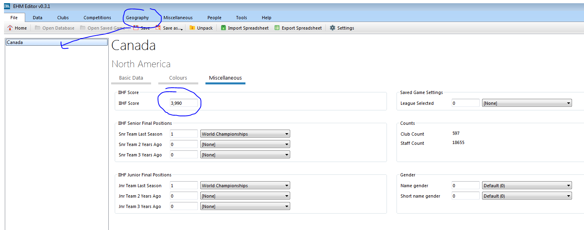The width and height of the screenshot is (584, 230).
Task: Expand Snr Team Last Season competition dropdown
Action: coord(287,134)
